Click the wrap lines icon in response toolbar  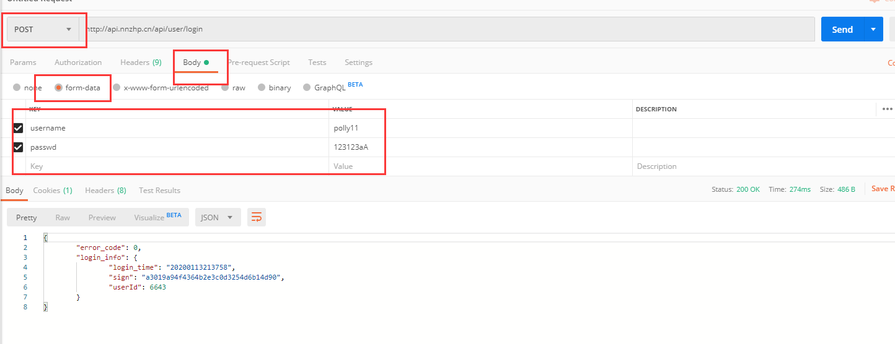[257, 217]
